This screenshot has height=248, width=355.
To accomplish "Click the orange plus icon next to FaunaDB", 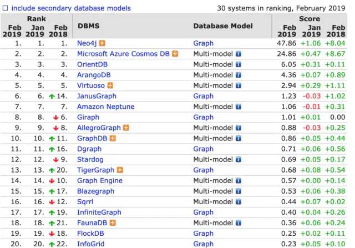I will (x=113, y=222).
